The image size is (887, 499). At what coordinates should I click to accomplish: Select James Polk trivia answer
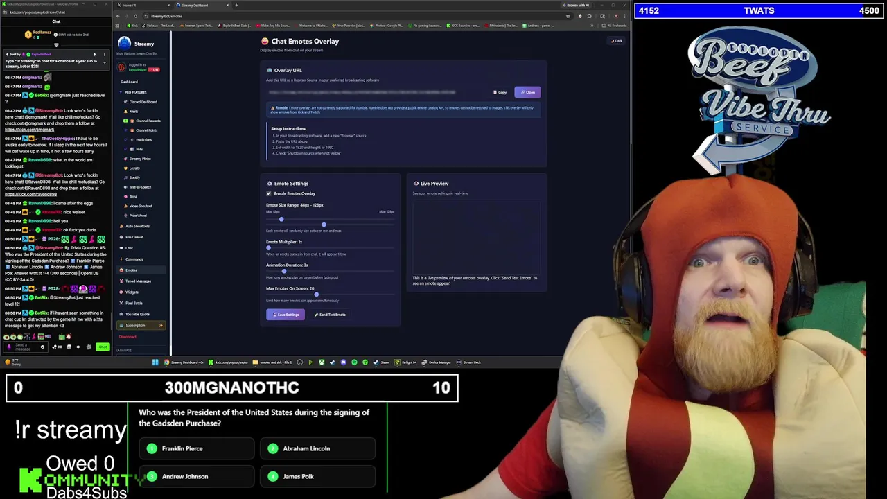[x=318, y=477]
